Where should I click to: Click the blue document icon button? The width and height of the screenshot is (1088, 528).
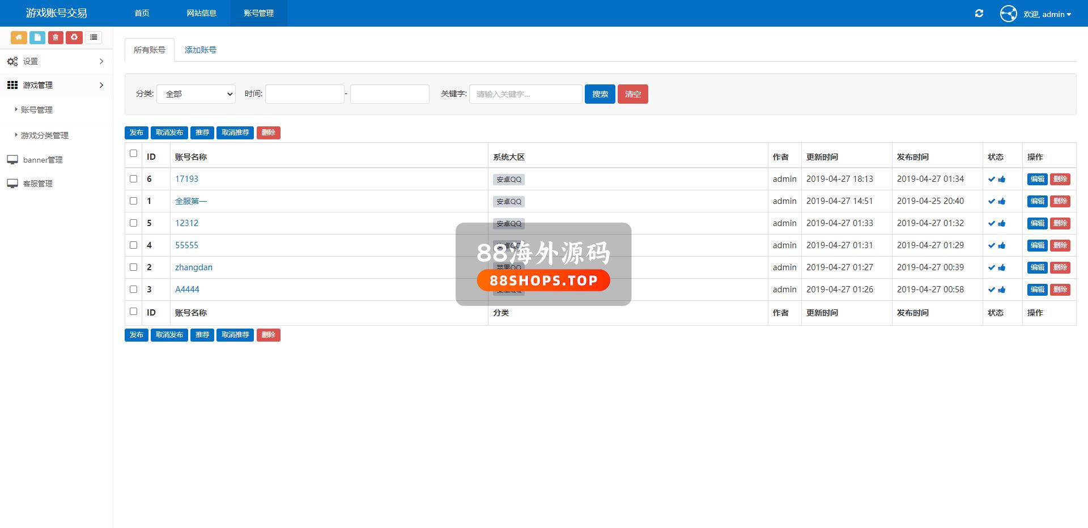(37, 37)
